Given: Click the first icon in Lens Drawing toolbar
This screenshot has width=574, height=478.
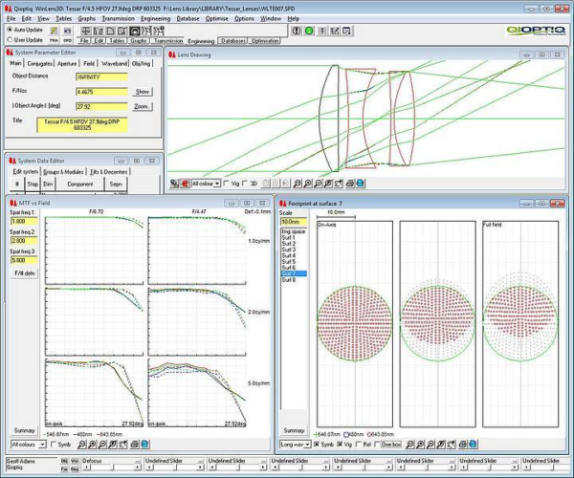Looking at the screenshot, I should coord(174,184).
